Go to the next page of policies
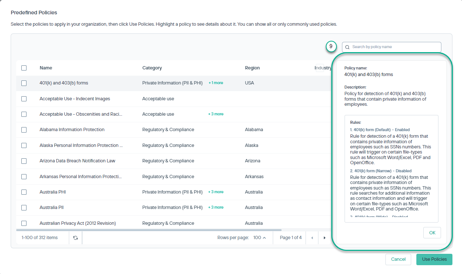The width and height of the screenshot is (462, 274). [x=324, y=238]
